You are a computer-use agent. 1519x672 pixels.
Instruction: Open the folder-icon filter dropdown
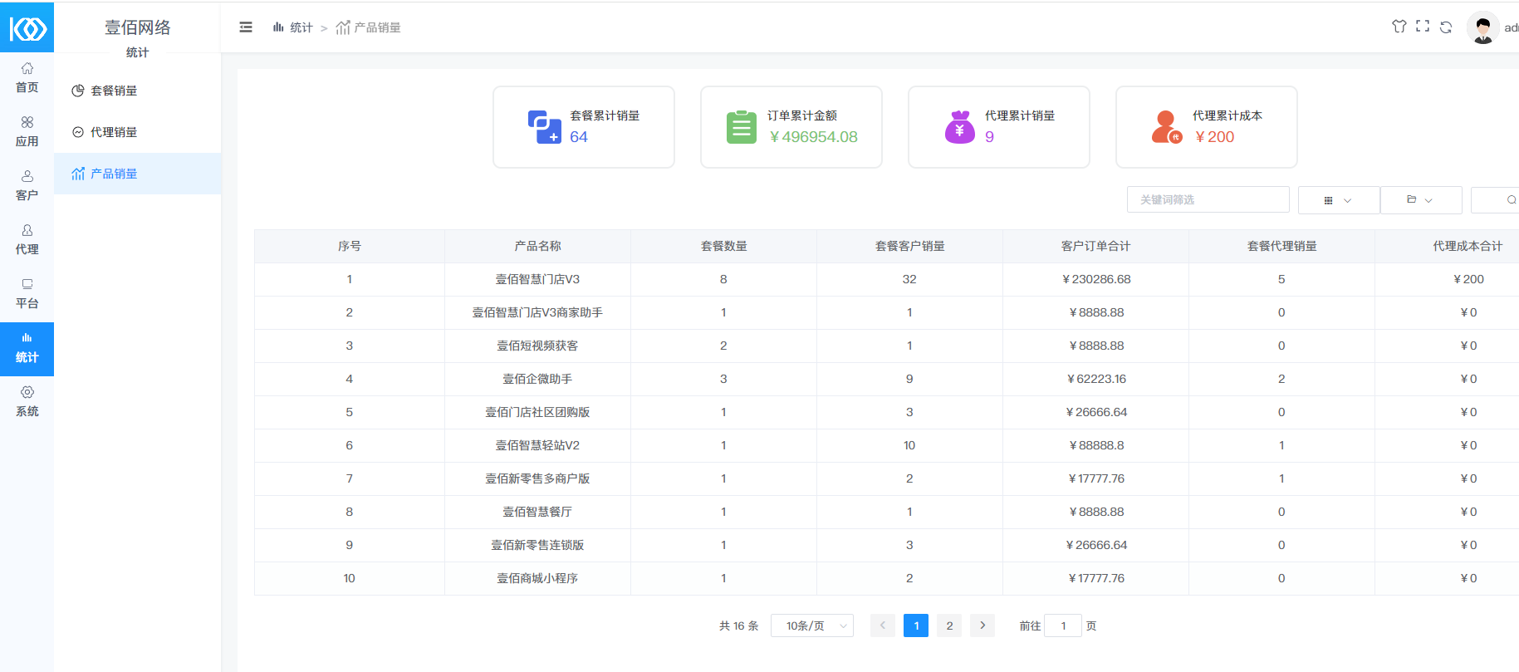(1420, 200)
